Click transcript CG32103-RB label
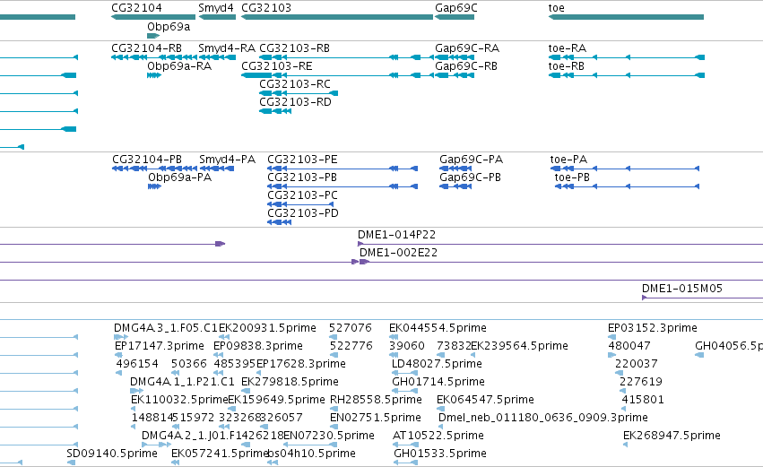 click(294, 48)
